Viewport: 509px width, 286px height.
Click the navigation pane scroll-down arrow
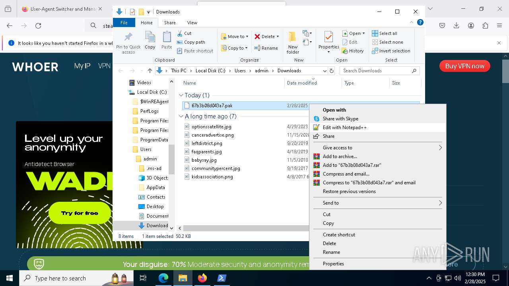point(172,228)
